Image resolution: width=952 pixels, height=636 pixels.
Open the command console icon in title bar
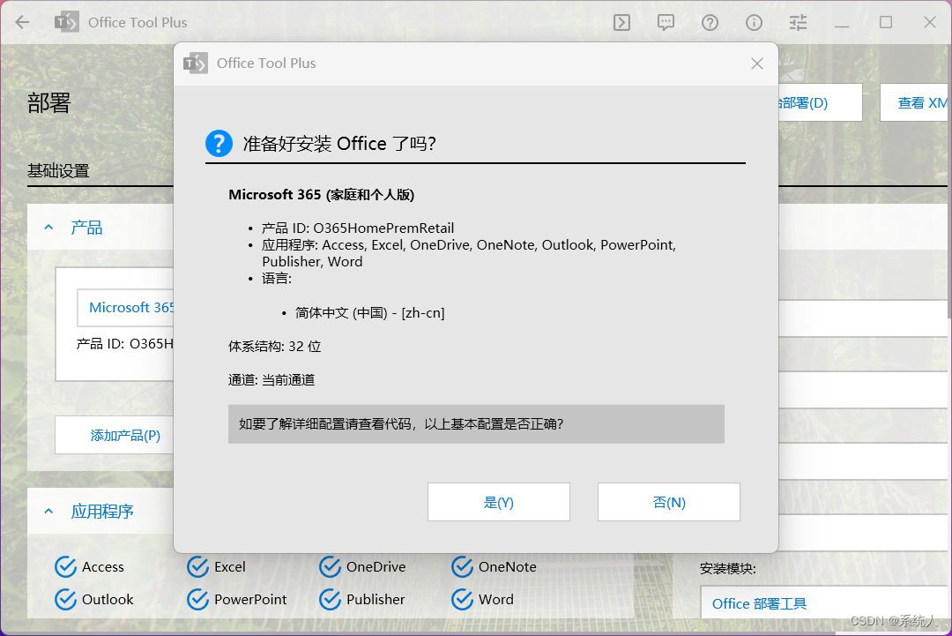point(621,22)
